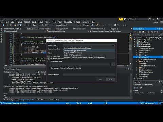Switch to the Error List bottom tab
Screen dimensions: 163x122
tap(52, 100)
